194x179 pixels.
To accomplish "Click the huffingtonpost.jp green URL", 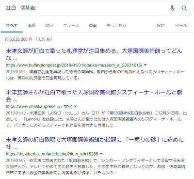I will (74, 65).
